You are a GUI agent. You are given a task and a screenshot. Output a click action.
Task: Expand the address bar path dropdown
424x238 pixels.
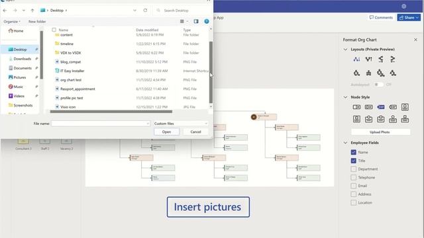[x=134, y=11]
